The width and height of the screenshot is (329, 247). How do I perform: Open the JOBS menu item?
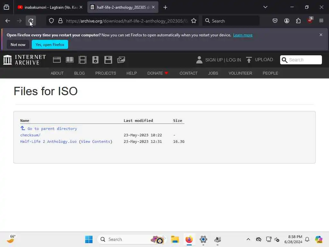(213, 73)
